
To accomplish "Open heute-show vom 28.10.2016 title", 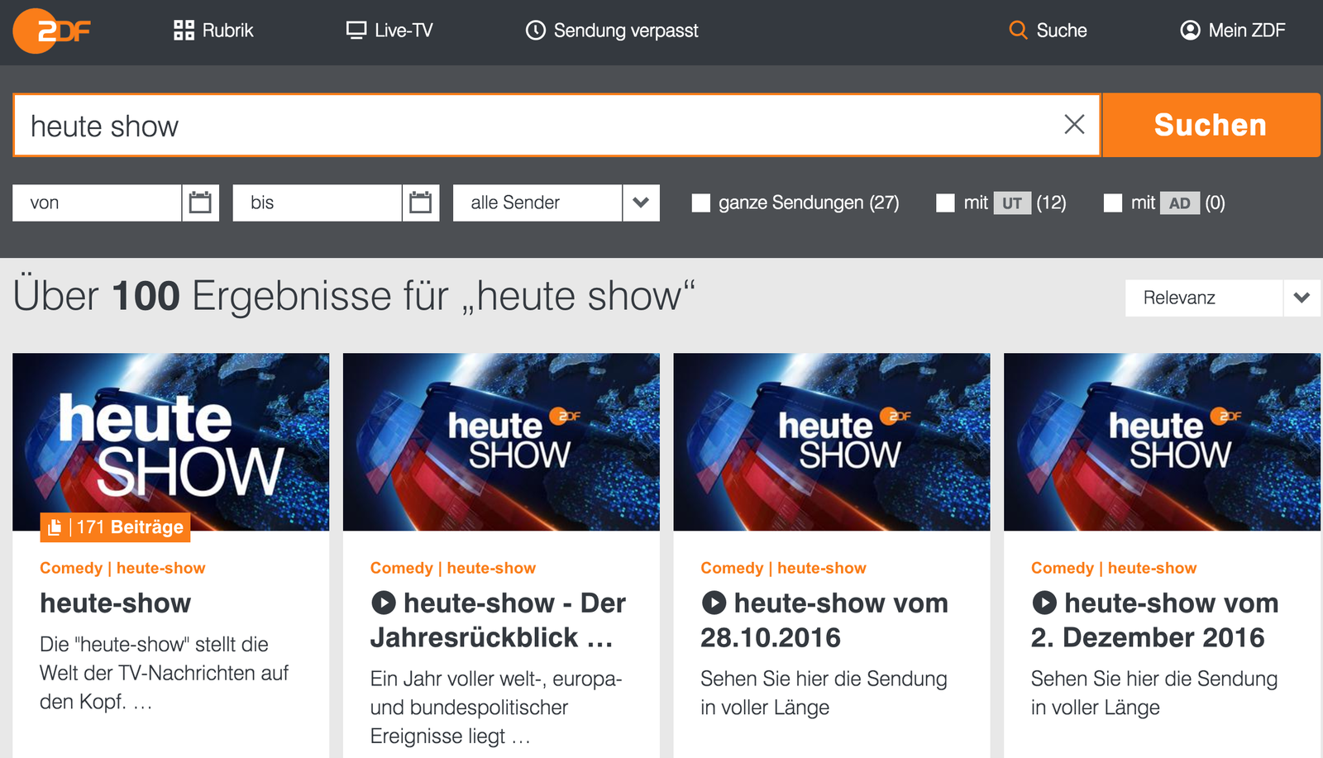I will click(x=824, y=620).
